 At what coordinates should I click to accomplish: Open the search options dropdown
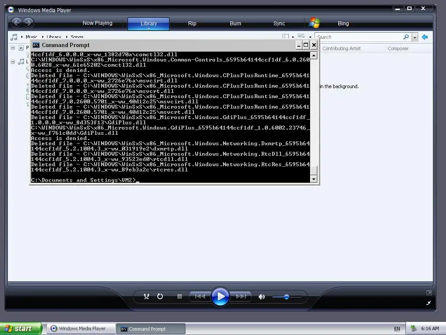415,37
